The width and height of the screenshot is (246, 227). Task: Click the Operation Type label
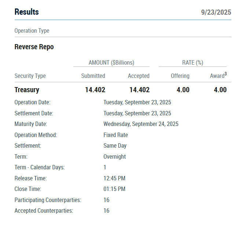32,30
